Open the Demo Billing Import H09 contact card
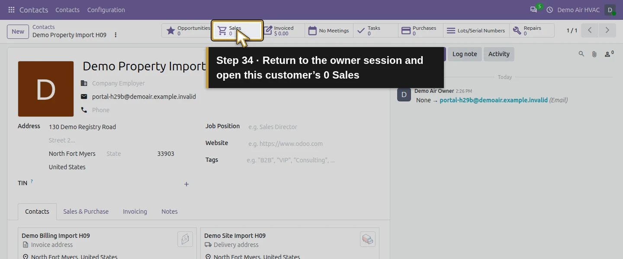The width and height of the screenshot is (623, 259). pos(107,244)
